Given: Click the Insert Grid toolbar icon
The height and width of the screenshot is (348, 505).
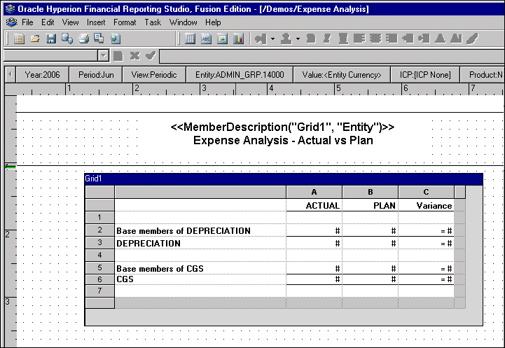Looking at the screenshot, I should coord(190,39).
